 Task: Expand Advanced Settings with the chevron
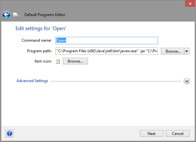187,81
